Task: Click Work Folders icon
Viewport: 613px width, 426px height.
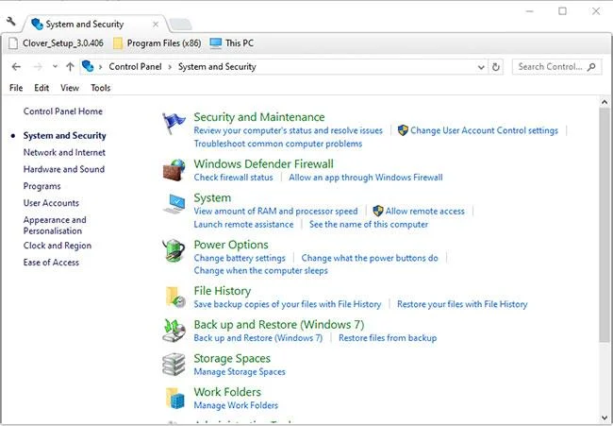Action: (174, 399)
